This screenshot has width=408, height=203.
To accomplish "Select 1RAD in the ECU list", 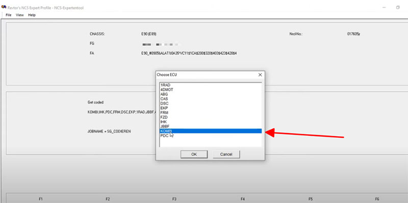I will 211,85.
